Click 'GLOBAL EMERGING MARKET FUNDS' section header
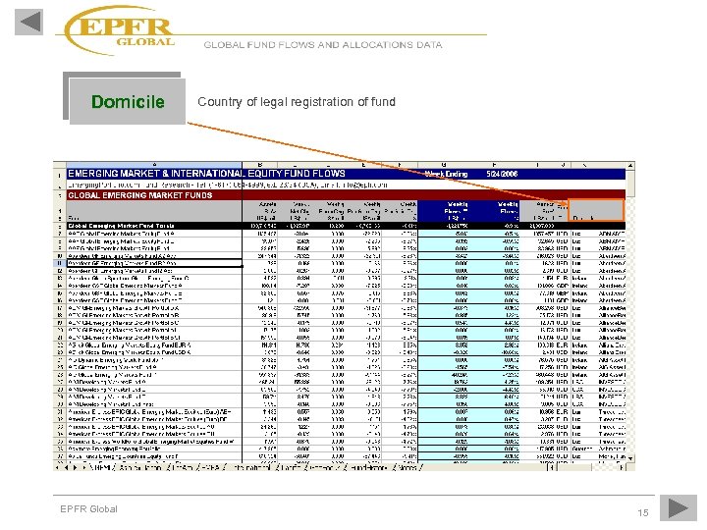Screen dimensions: 707x530 point(140,195)
